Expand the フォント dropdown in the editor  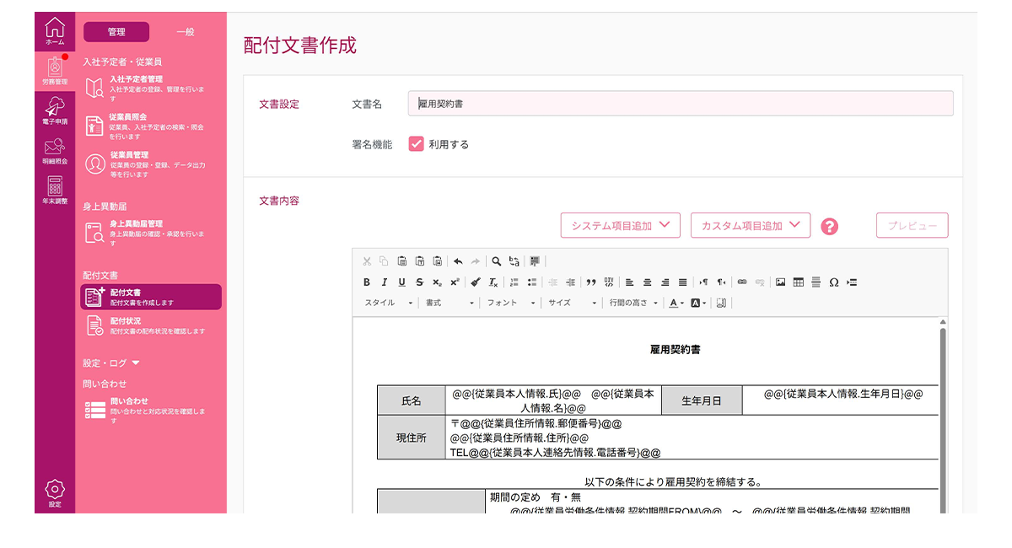point(511,303)
